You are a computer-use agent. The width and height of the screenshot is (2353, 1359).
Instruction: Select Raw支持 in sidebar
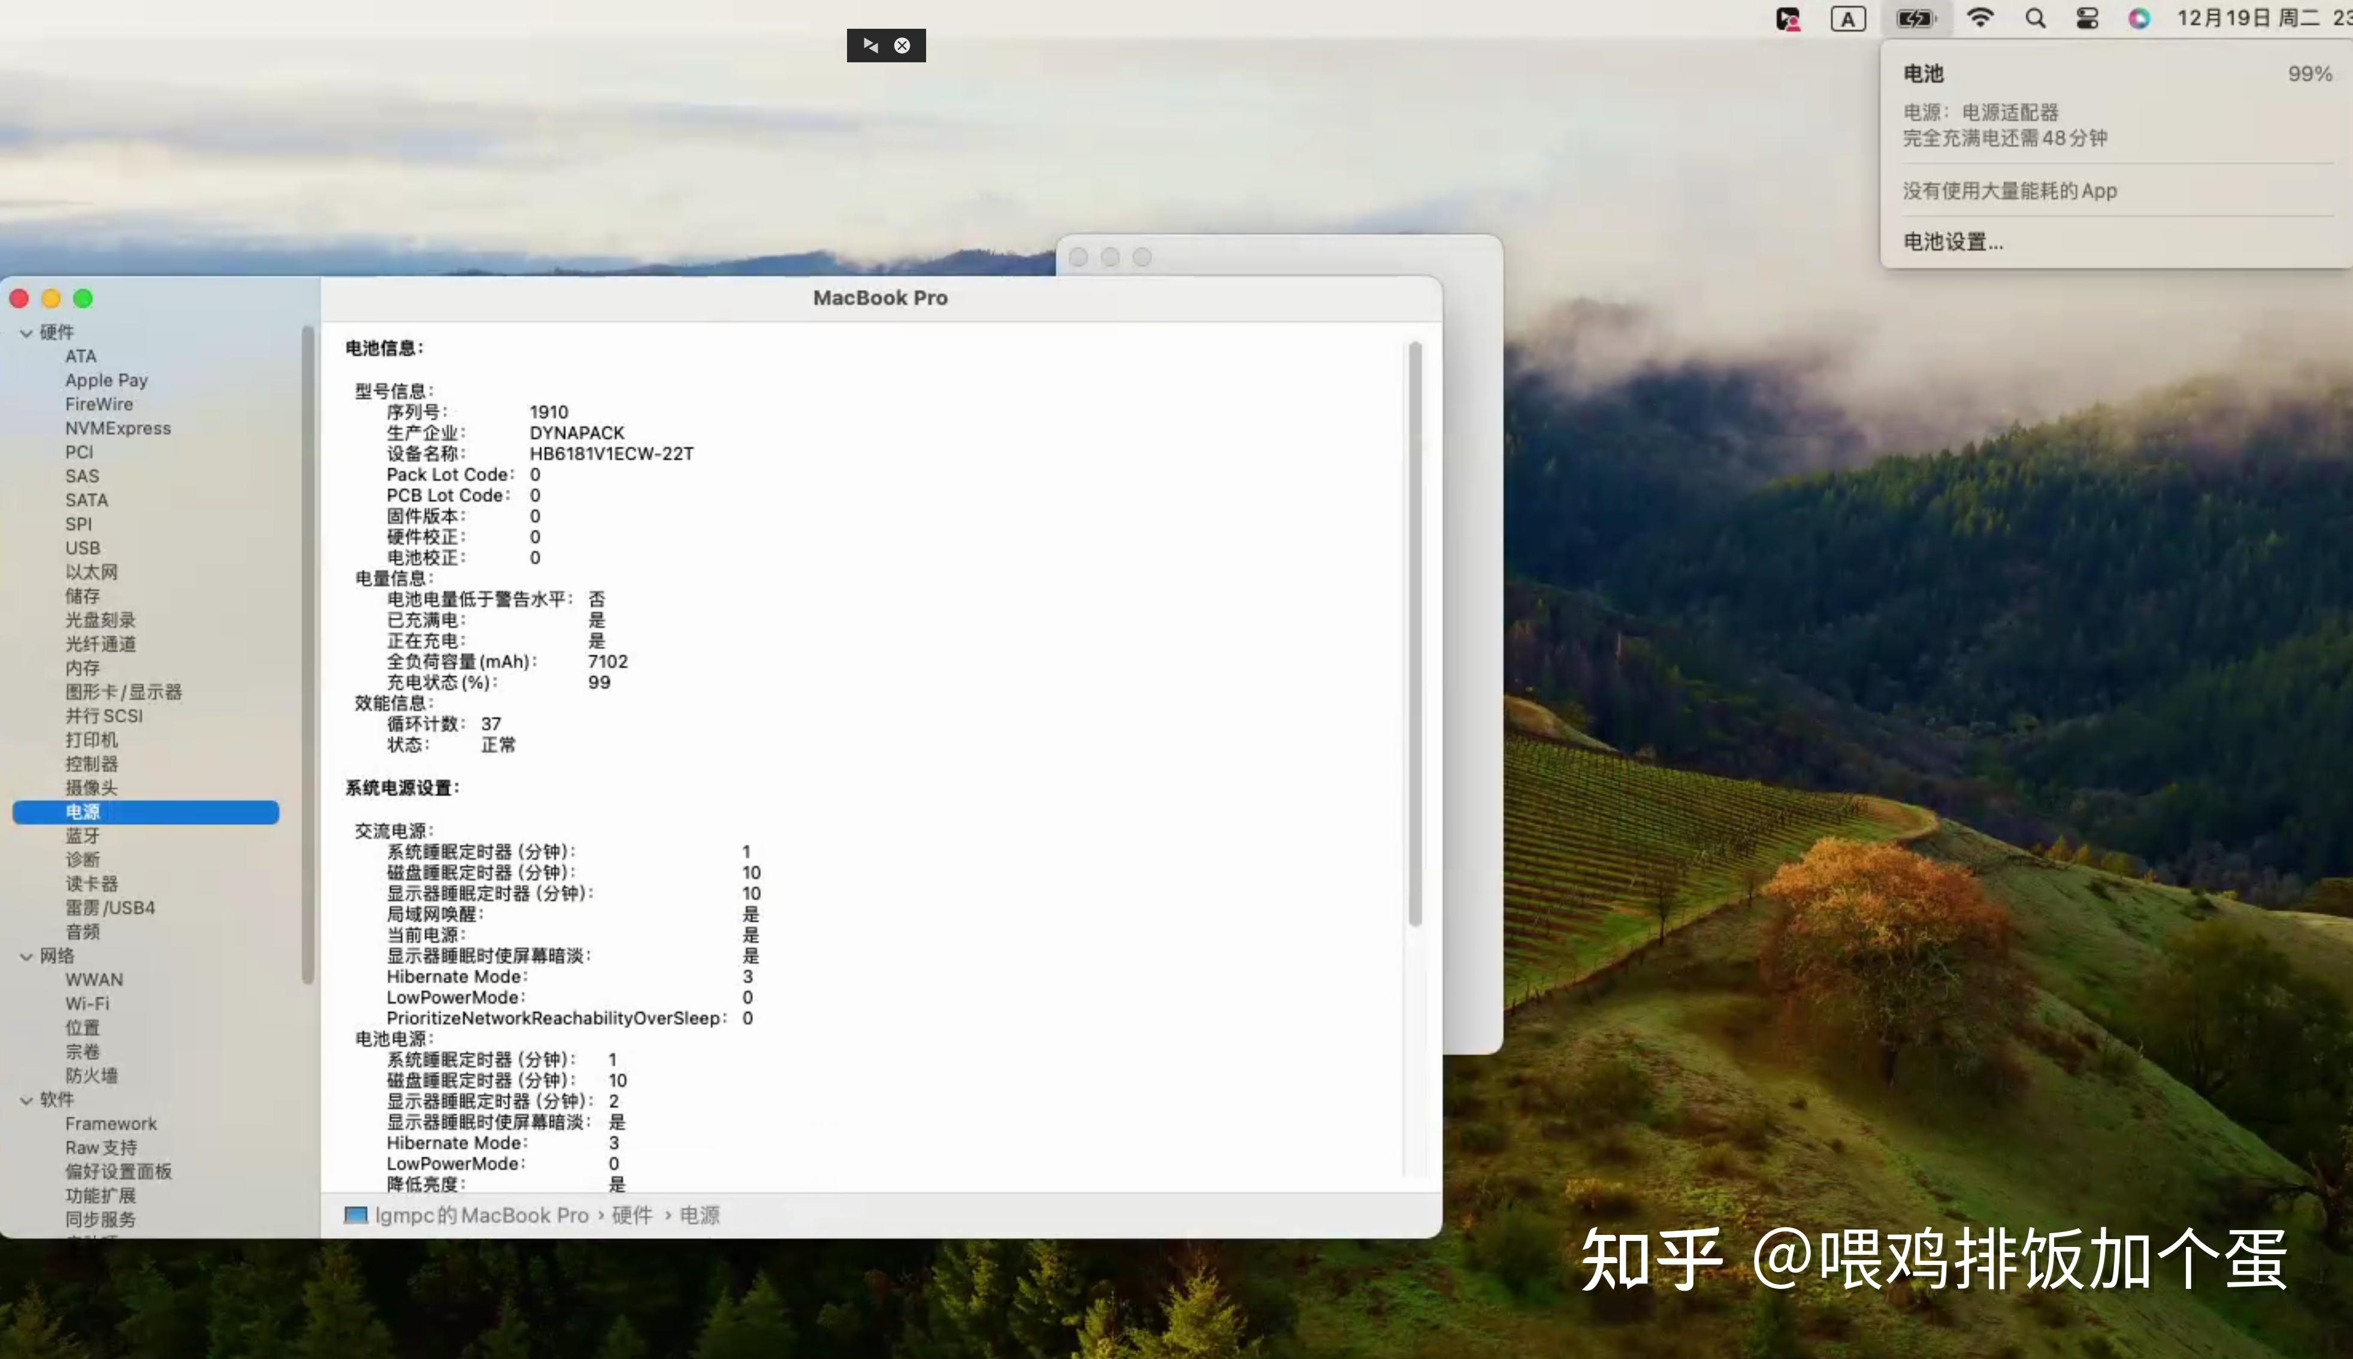click(101, 1147)
